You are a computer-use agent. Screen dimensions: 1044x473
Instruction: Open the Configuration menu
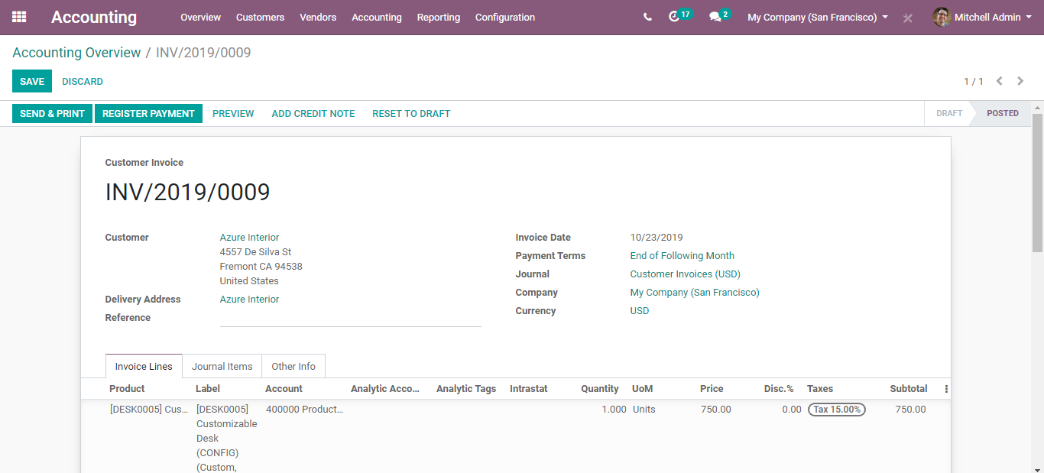[505, 17]
